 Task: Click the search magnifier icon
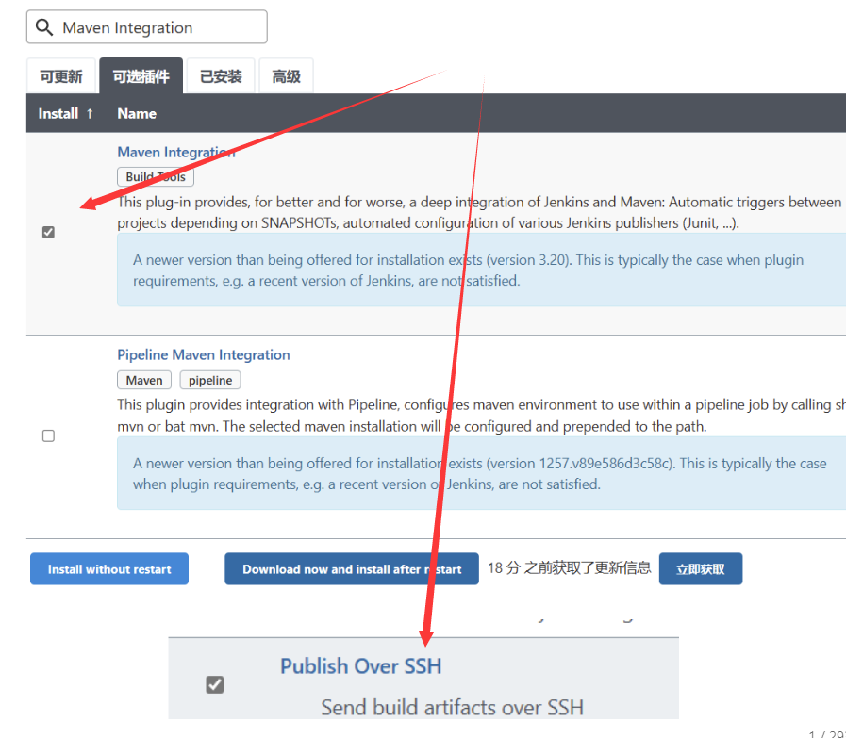click(x=44, y=27)
